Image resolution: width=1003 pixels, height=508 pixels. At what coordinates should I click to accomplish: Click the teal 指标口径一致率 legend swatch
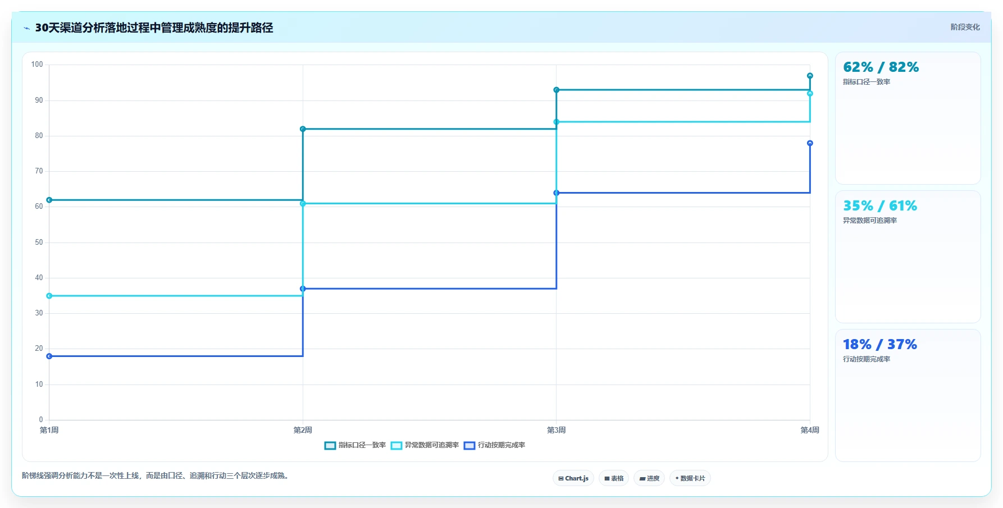pyautogui.click(x=330, y=446)
